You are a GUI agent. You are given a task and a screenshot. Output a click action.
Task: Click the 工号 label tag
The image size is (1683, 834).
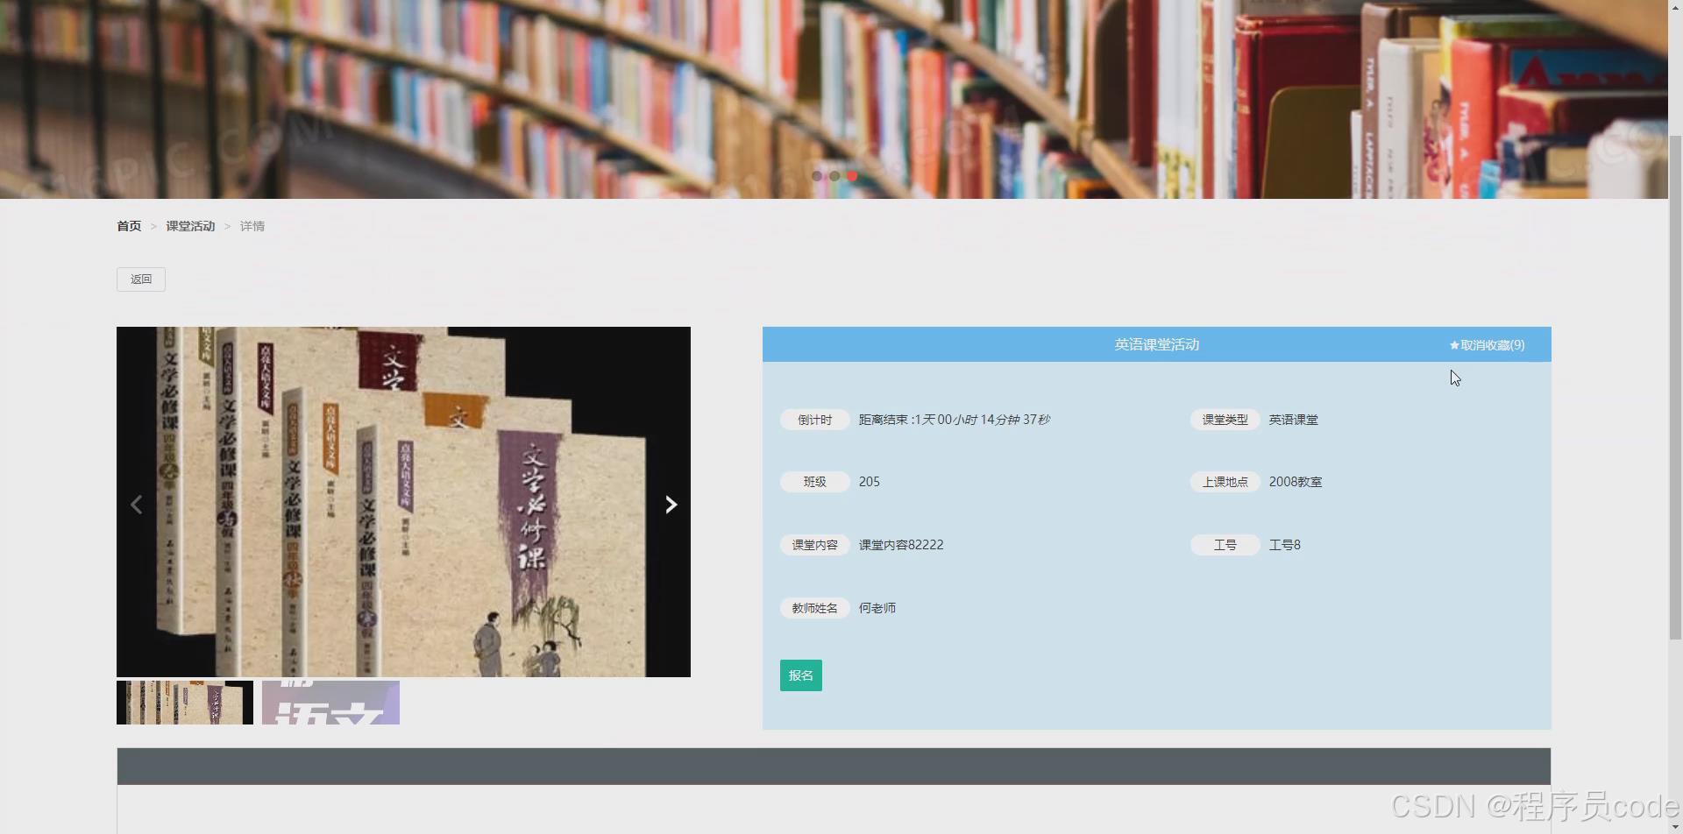coord(1225,545)
